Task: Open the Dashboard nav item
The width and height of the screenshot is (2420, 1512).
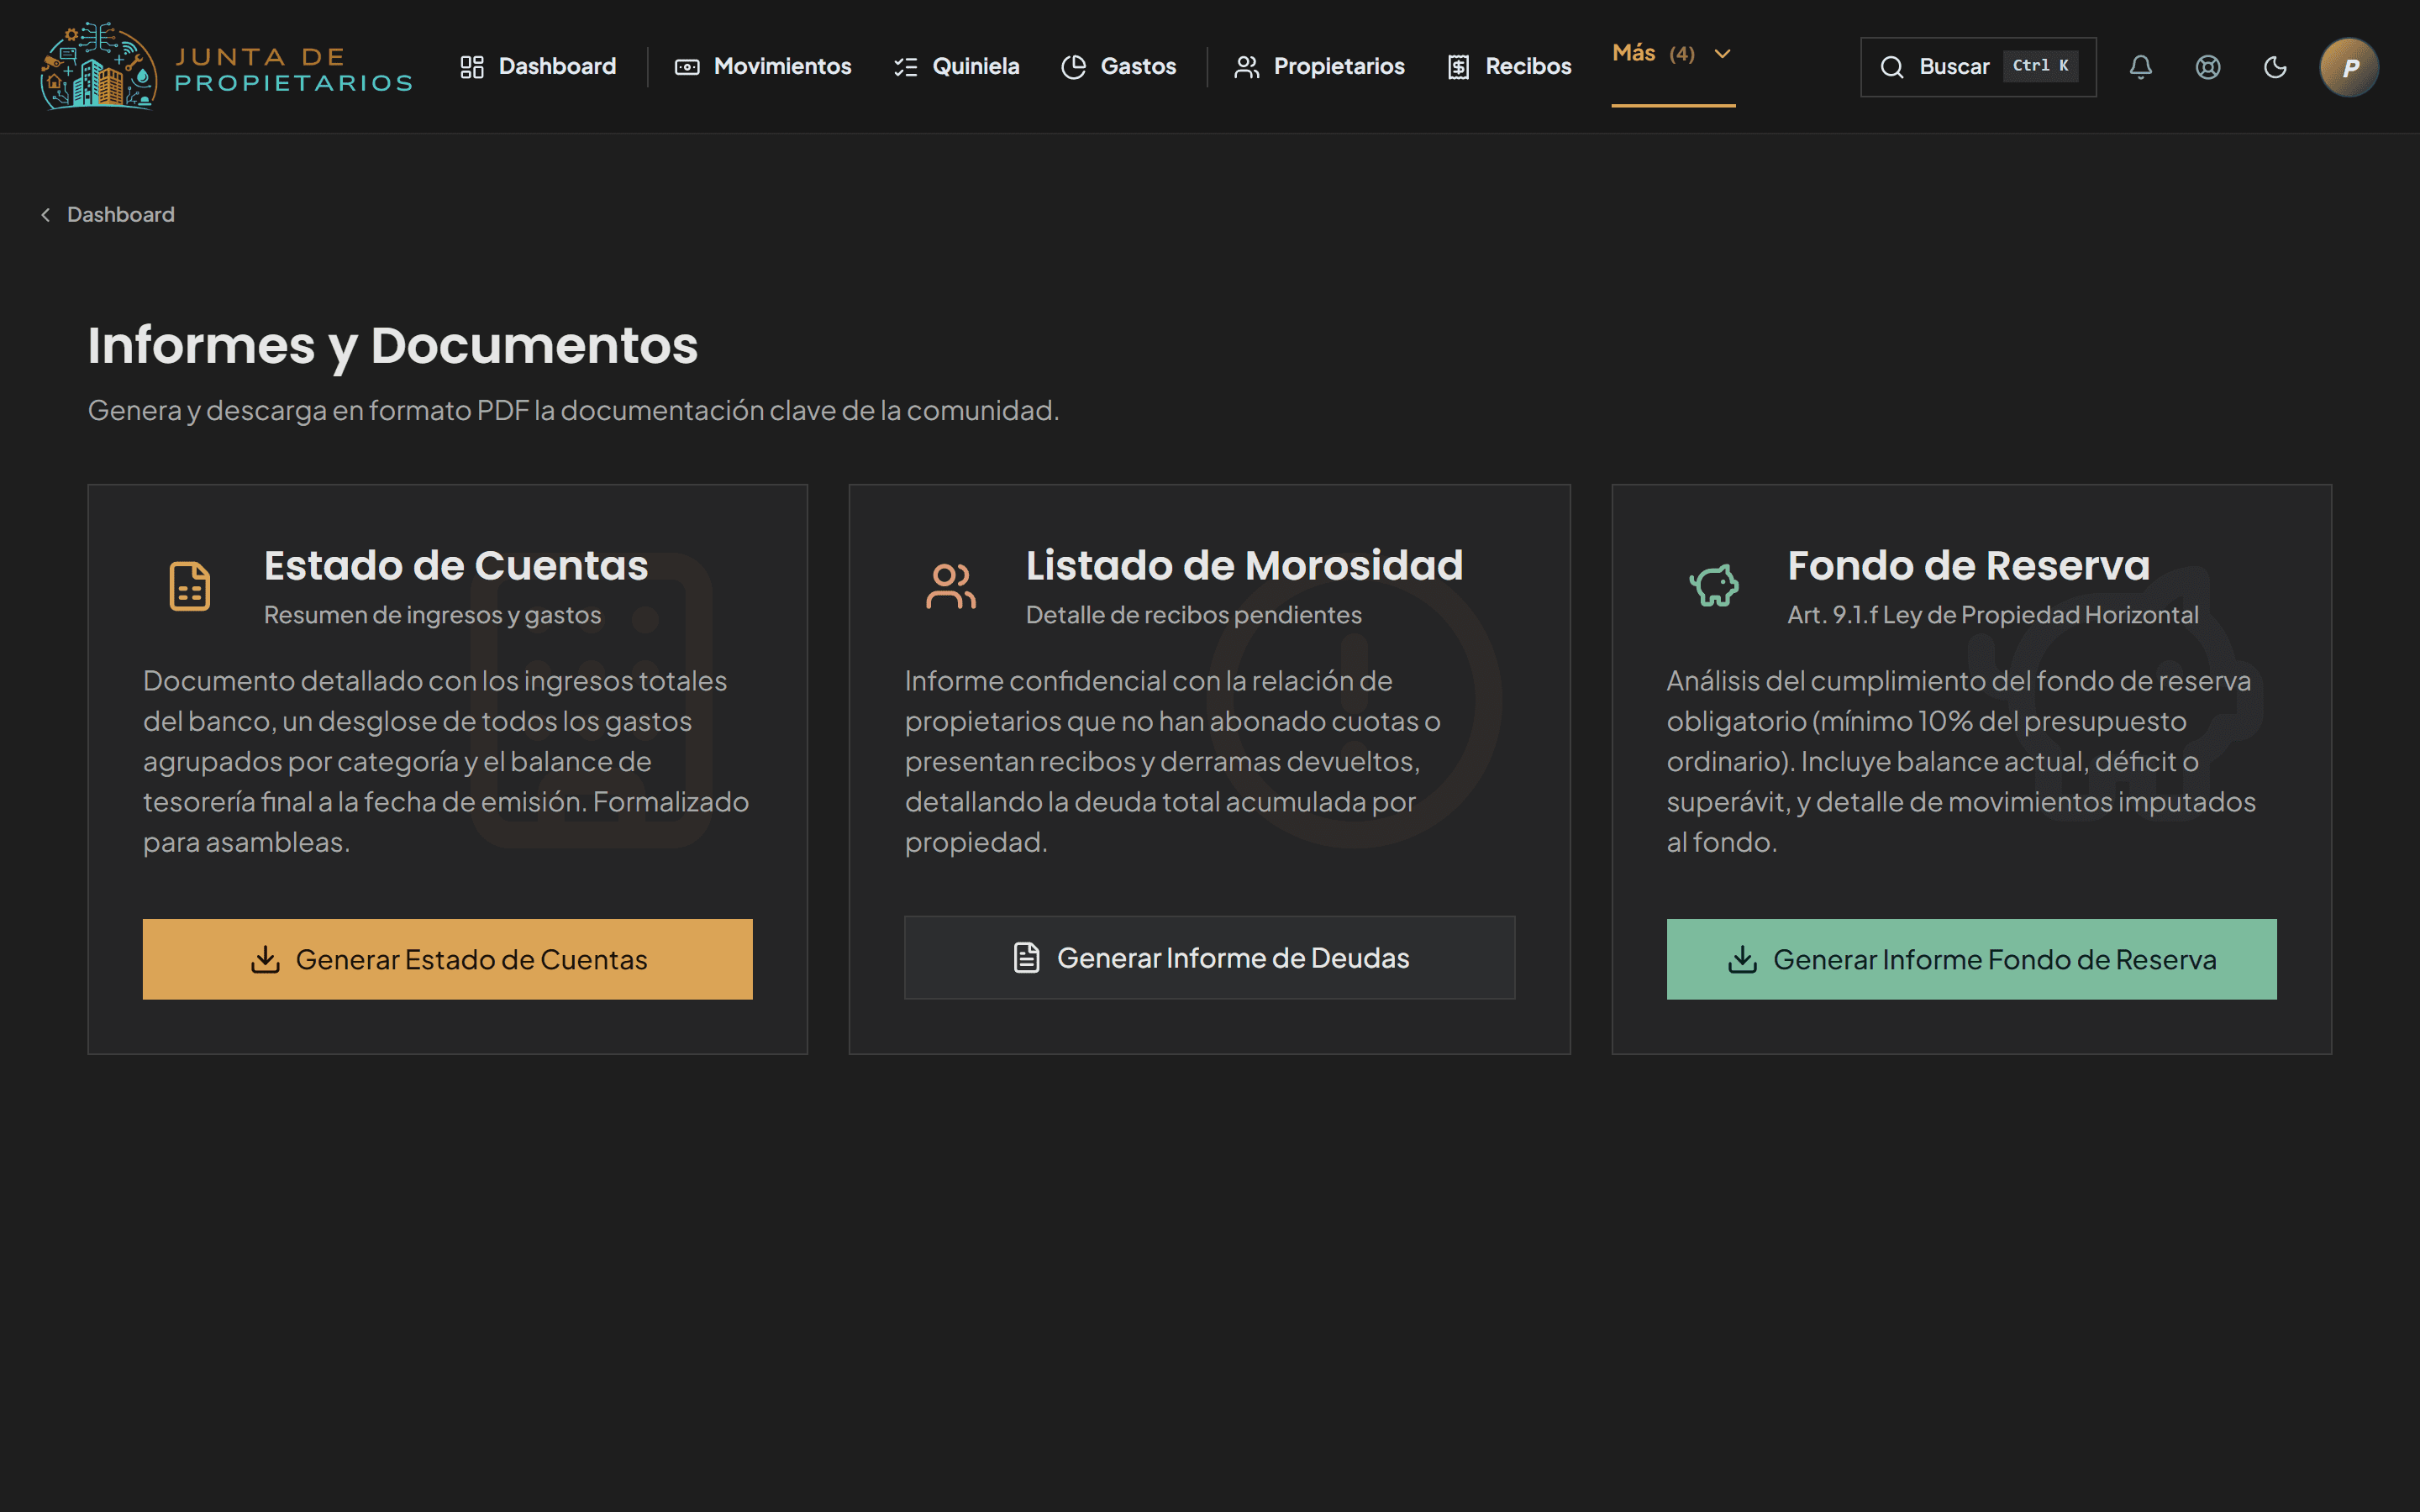Action: (x=538, y=66)
